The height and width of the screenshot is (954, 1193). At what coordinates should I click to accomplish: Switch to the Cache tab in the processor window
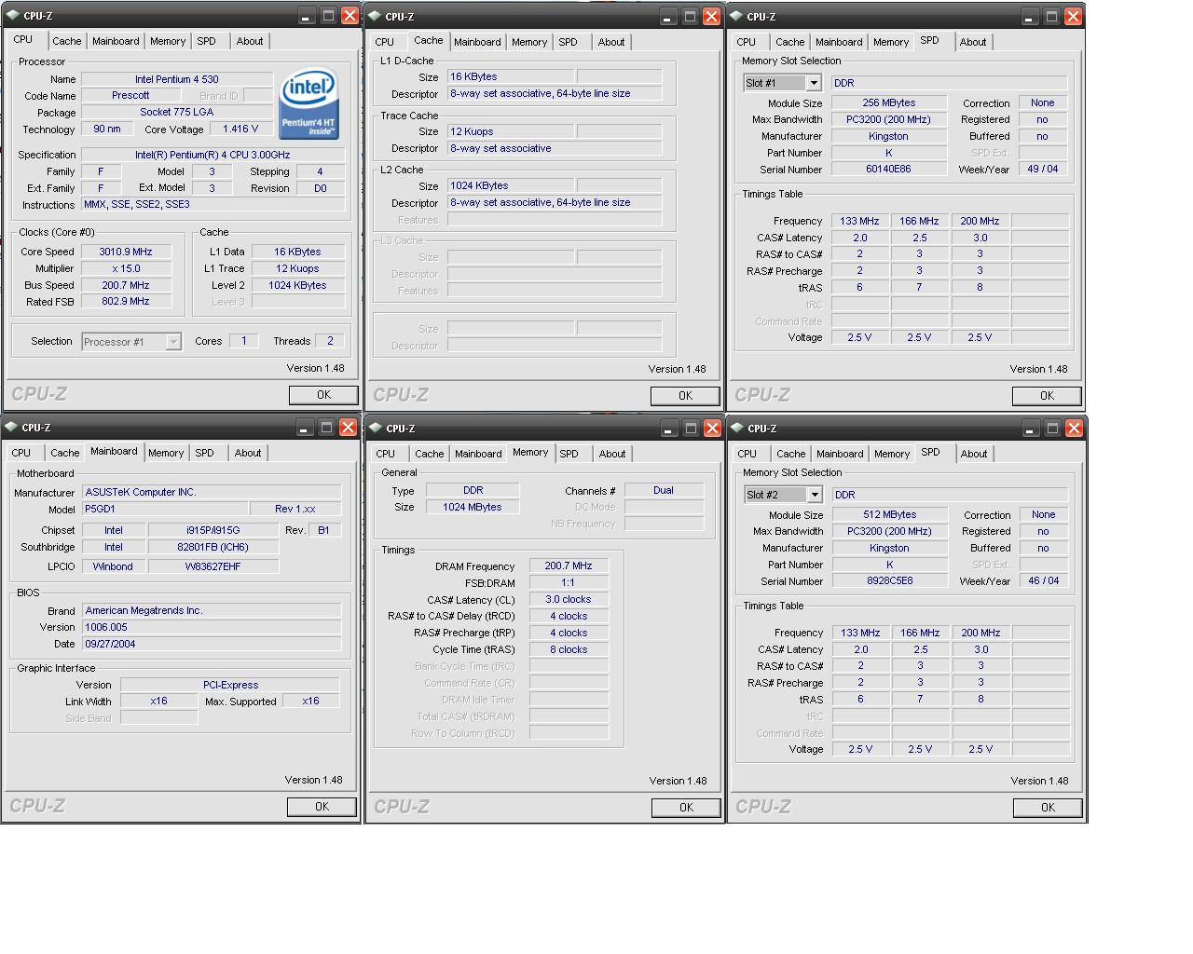66,41
